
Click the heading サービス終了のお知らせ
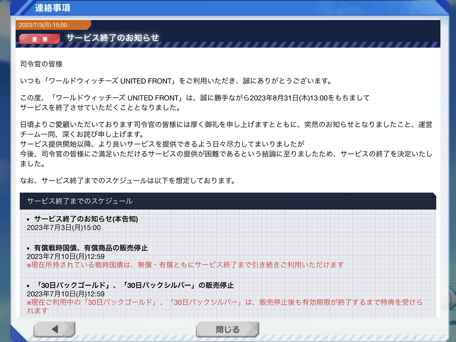coord(113,38)
